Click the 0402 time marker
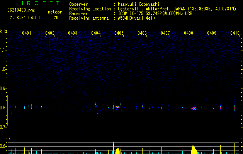 tap(50, 33)
